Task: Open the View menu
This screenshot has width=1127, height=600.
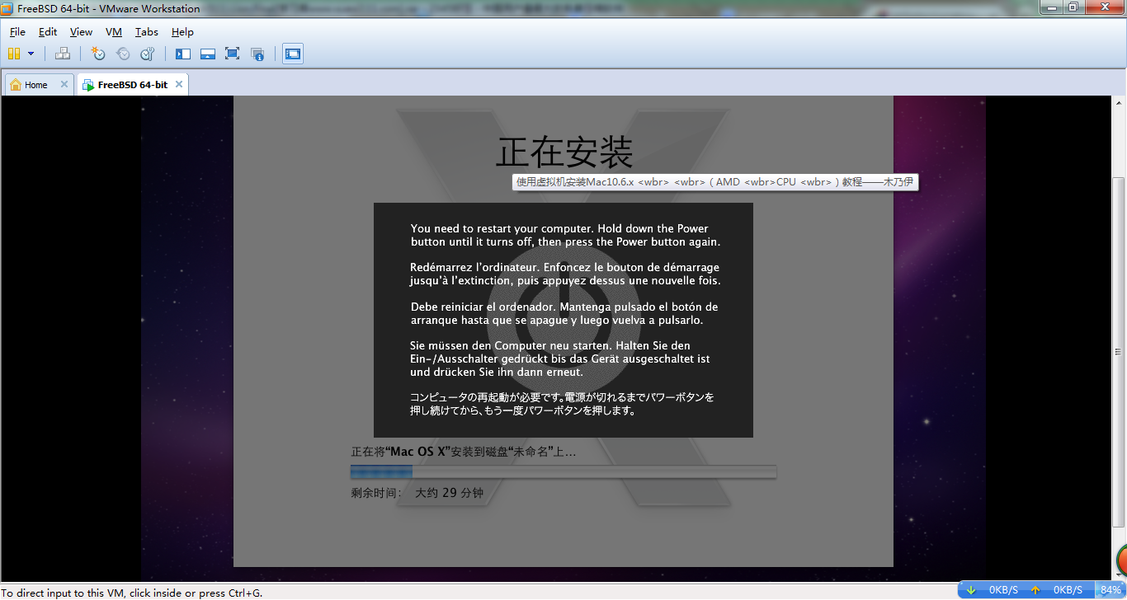Action: tap(81, 32)
